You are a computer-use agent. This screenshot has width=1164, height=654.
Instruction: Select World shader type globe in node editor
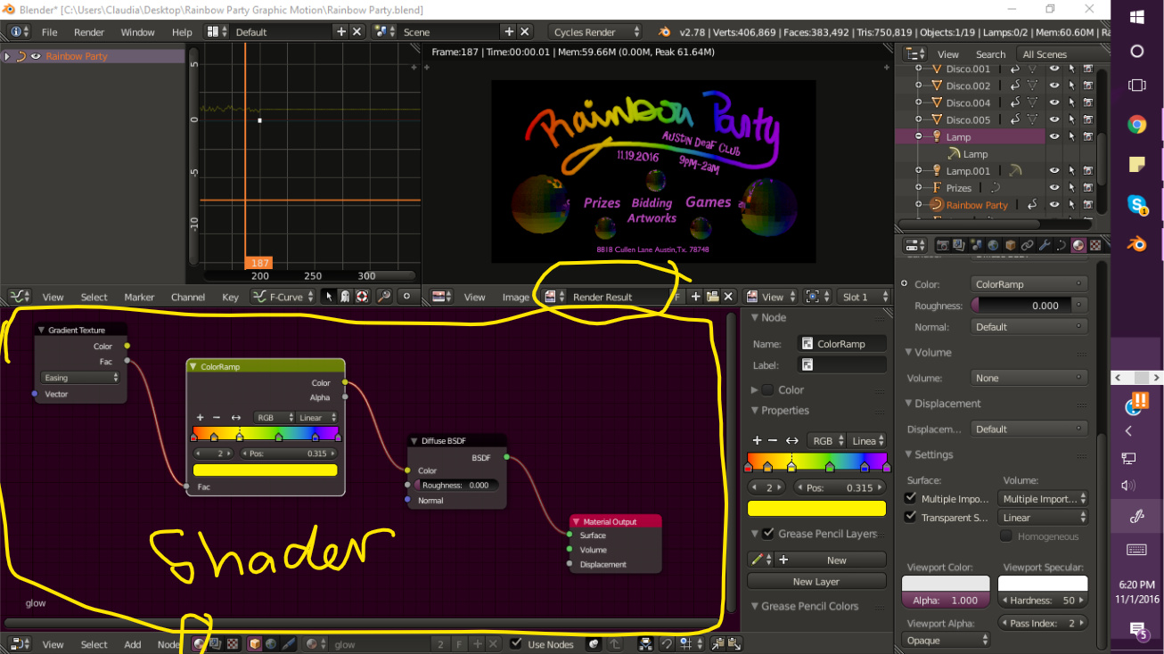tap(271, 644)
